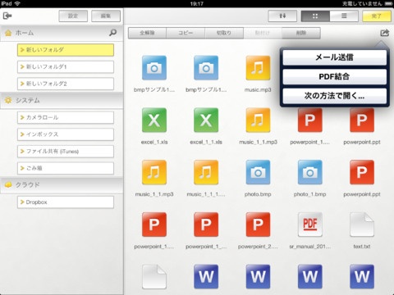Select the powerpoint_2.... file icon

tap(258, 225)
